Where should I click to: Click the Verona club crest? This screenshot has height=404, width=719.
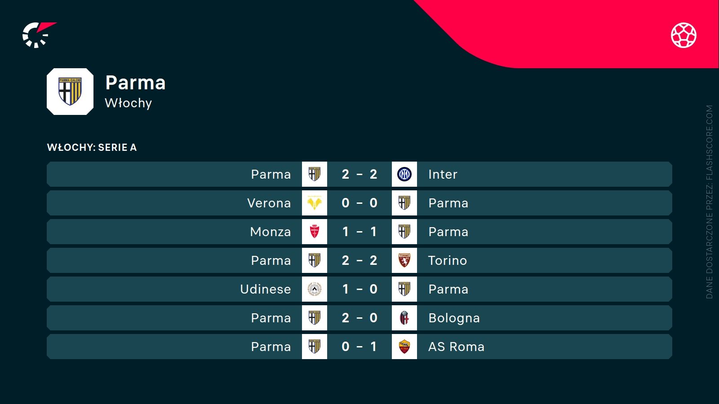[x=315, y=203]
